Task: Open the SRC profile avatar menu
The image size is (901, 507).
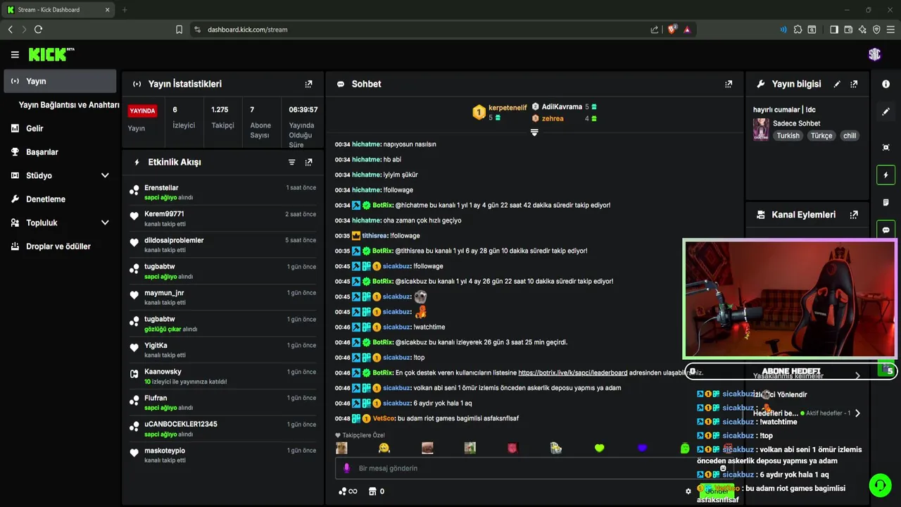Action: coord(874,54)
